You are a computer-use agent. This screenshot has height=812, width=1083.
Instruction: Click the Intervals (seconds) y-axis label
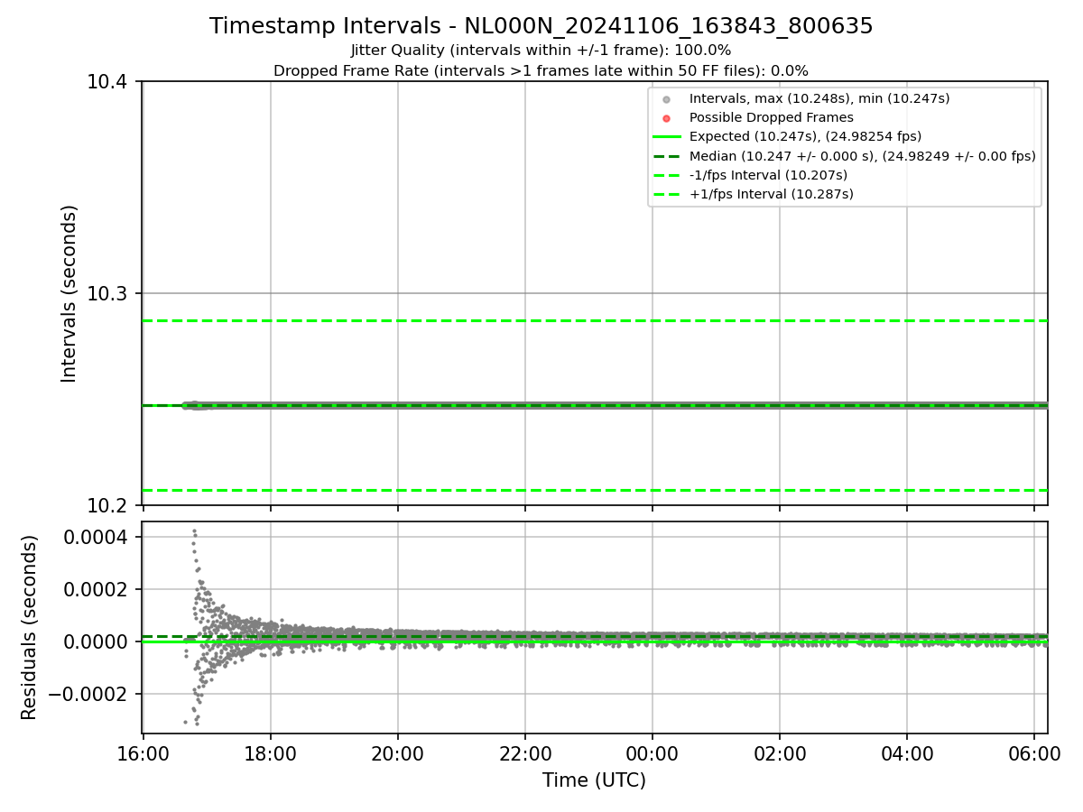pos(69,293)
